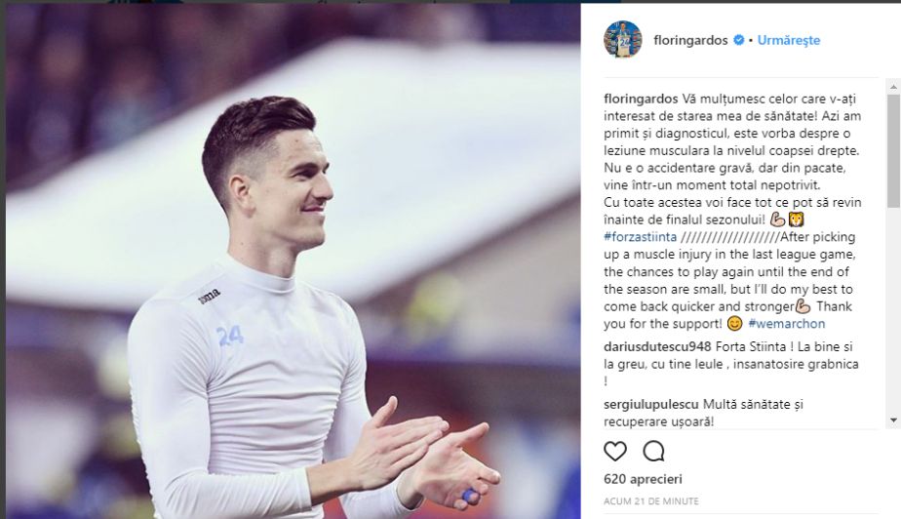Click the down arrow of comments scrollbar

893,420
